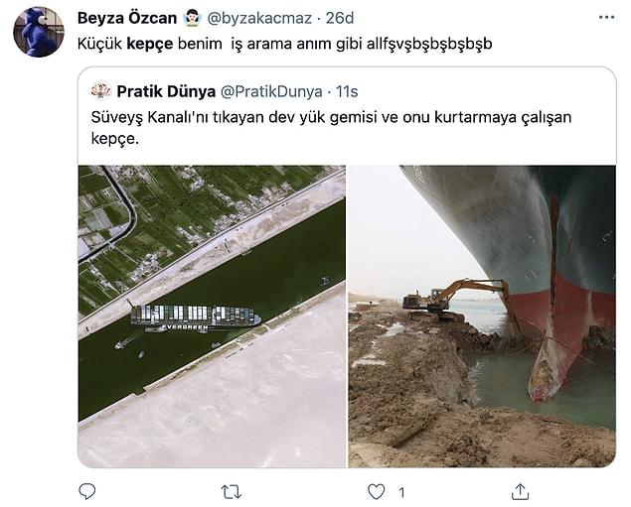The height and width of the screenshot is (507, 631).
Task: Open the satellite image of the Evergreen ship
Action: pyautogui.click(x=212, y=317)
